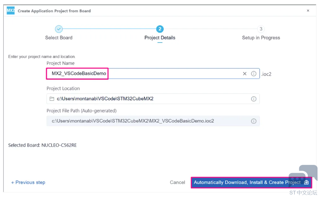The width and height of the screenshot is (321, 199).
Task: Click the step 2 circle indicator
Action: (x=160, y=29)
